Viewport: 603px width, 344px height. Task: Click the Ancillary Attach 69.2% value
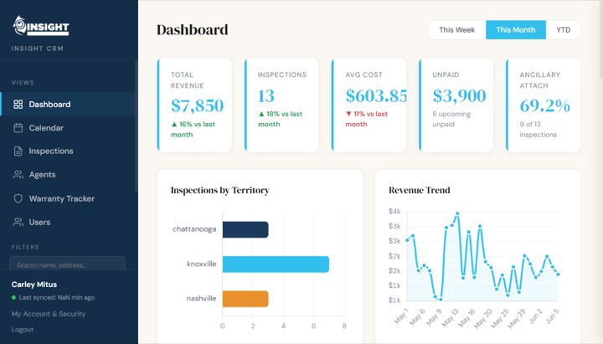click(x=544, y=105)
